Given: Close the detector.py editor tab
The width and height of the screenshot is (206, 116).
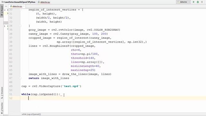Looking at the screenshot, I should [x=24, y=6].
